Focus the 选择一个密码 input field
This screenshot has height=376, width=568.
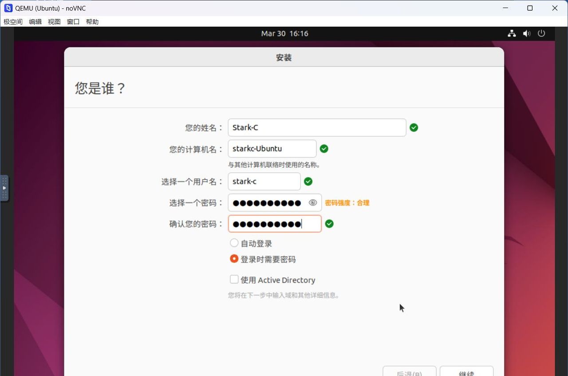click(275, 203)
